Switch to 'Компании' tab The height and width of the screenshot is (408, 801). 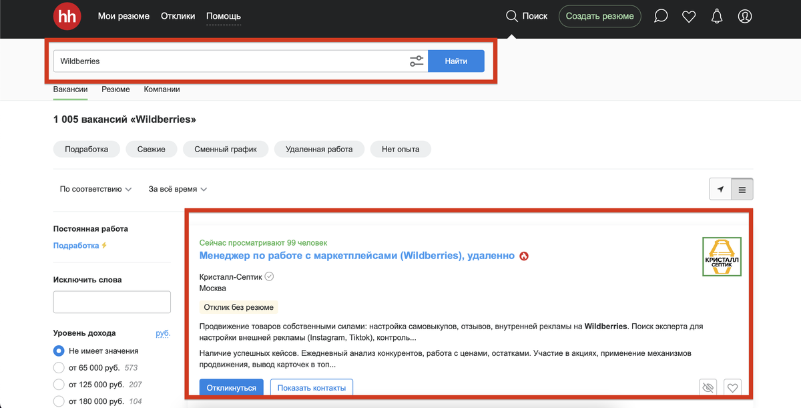[x=162, y=89]
